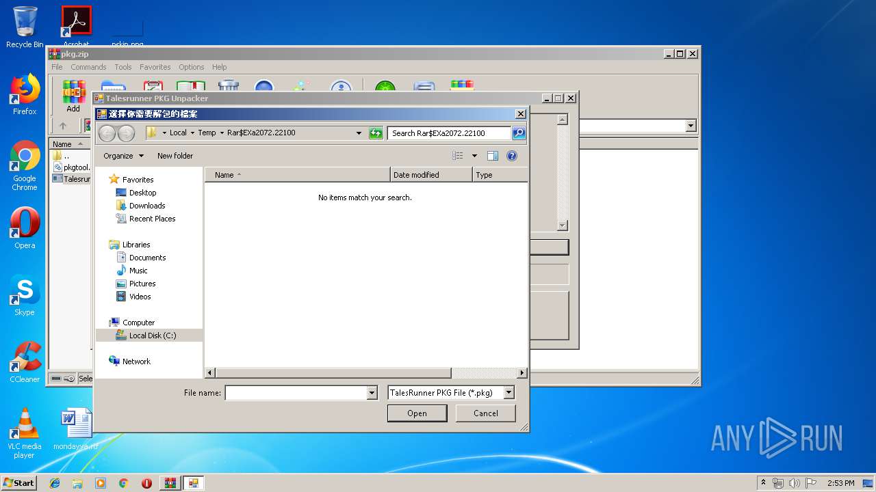Click the Forward navigation arrow in file dialog

[127, 133]
